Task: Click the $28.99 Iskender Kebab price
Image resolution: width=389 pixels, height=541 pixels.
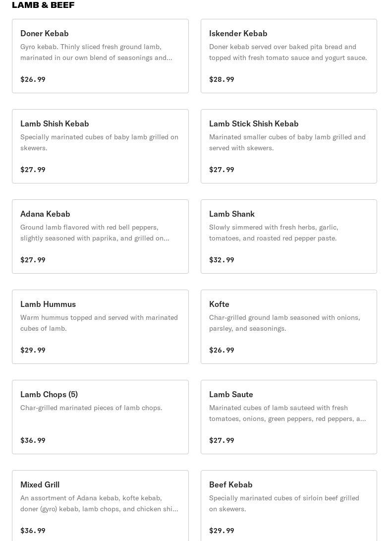Action: point(222,79)
